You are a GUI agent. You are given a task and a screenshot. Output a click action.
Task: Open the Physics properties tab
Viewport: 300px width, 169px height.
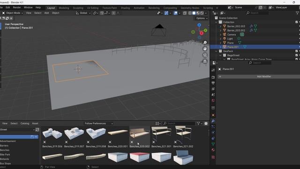(x=213, y=132)
